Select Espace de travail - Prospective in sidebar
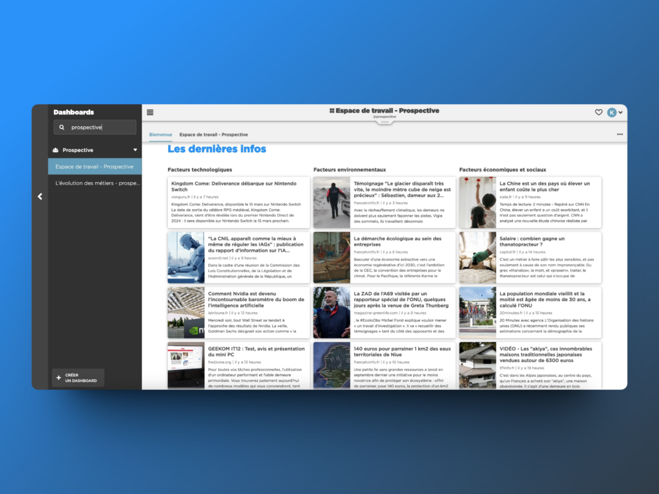659x494 pixels. tap(95, 167)
